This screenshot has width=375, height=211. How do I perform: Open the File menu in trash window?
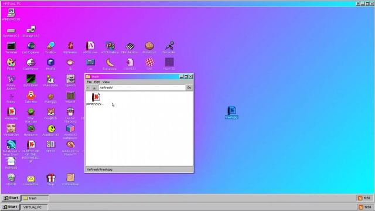tap(89, 82)
